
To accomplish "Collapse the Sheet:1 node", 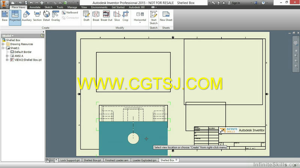I will coord(3,48).
